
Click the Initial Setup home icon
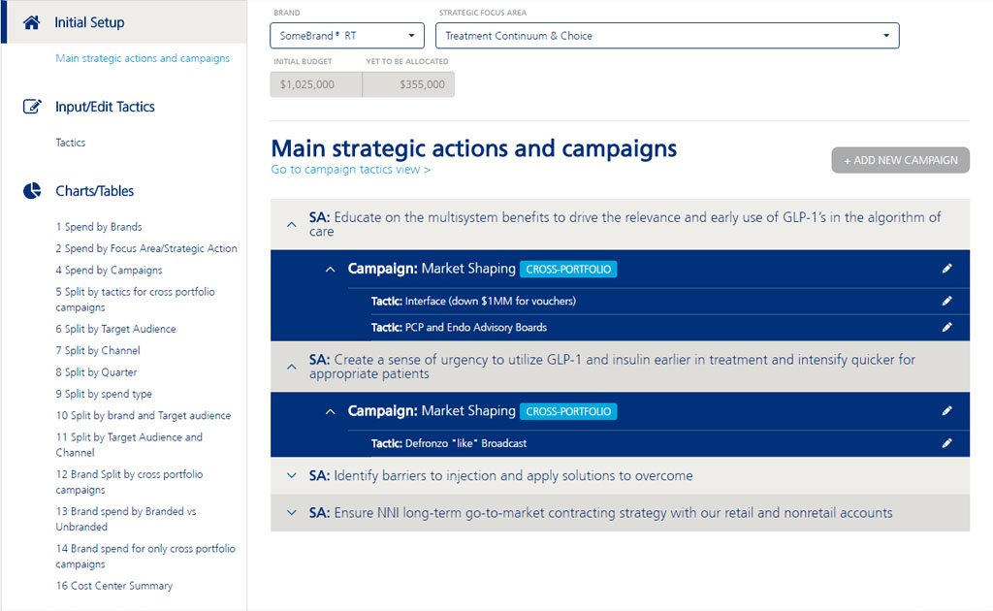32,22
